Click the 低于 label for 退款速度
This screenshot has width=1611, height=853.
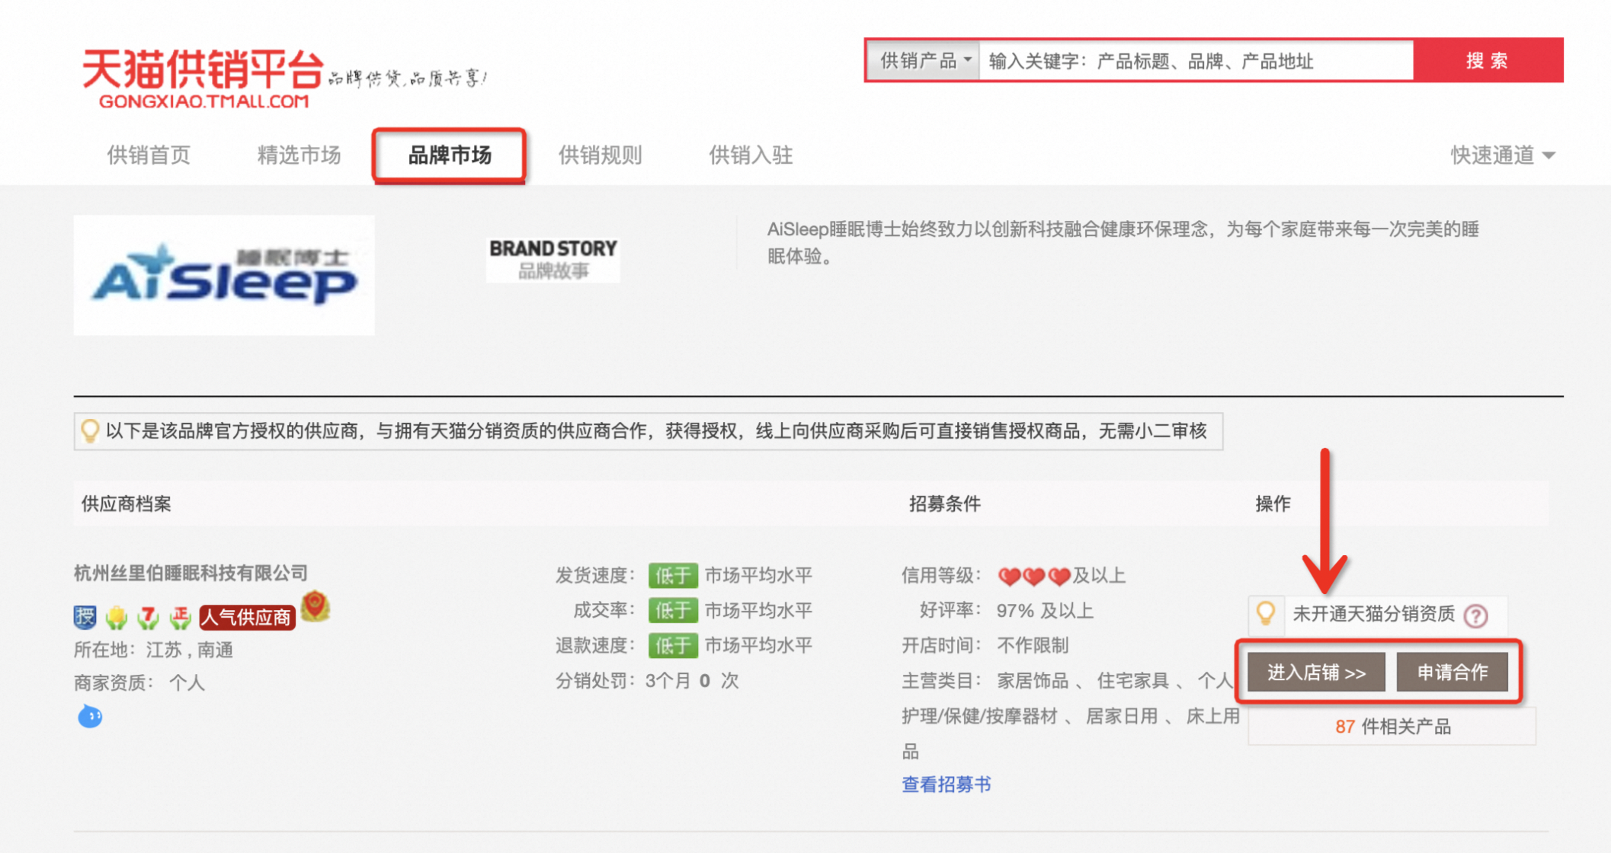tap(673, 646)
